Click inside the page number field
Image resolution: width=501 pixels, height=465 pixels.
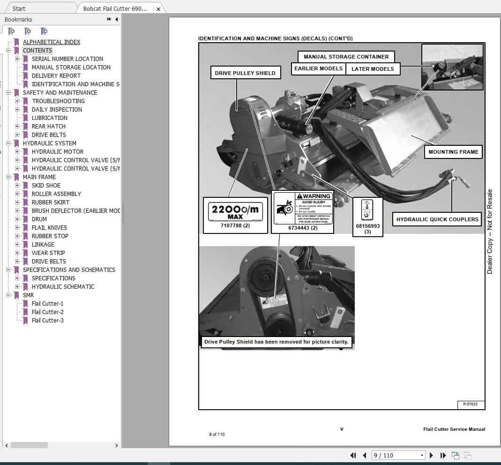(x=394, y=455)
